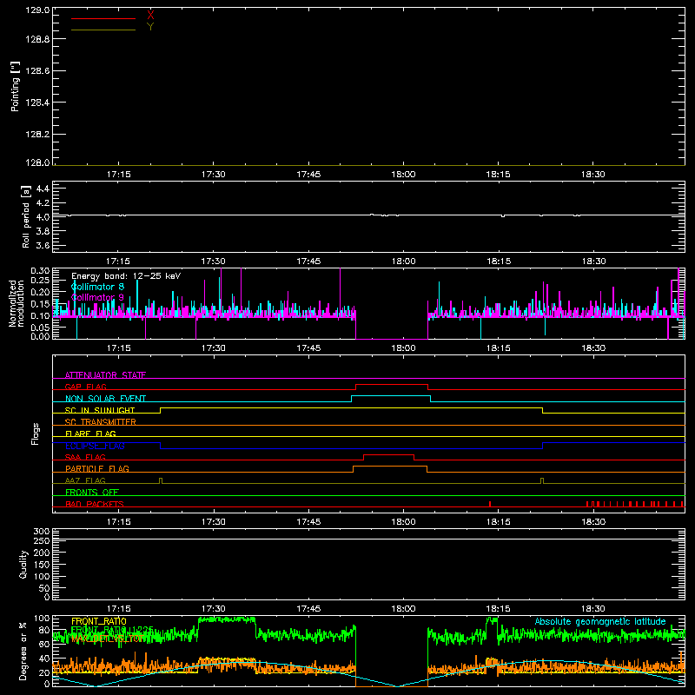The height and width of the screenshot is (695, 695).
Task: Click the raised GAP_FLAG step near 18:00
Action: pyautogui.click(x=392, y=384)
